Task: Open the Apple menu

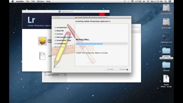Action: [13, 1]
